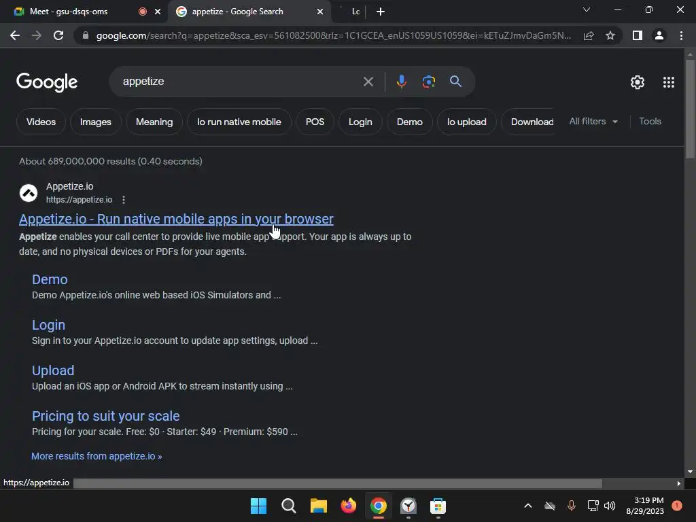The image size is (696, 522).
Task: Click the browser forward arrow
Action: pos(37,35)
